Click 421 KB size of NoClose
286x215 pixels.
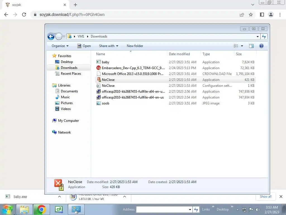(x=249, y=80)
